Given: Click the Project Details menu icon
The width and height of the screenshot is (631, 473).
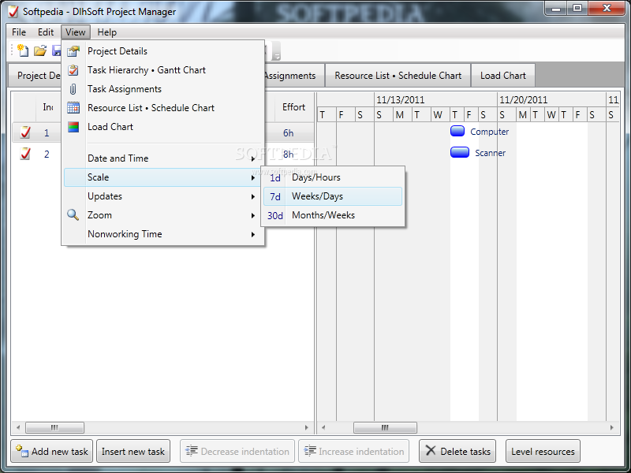Looking at the screenshot, I should click(x=73, y=51).
